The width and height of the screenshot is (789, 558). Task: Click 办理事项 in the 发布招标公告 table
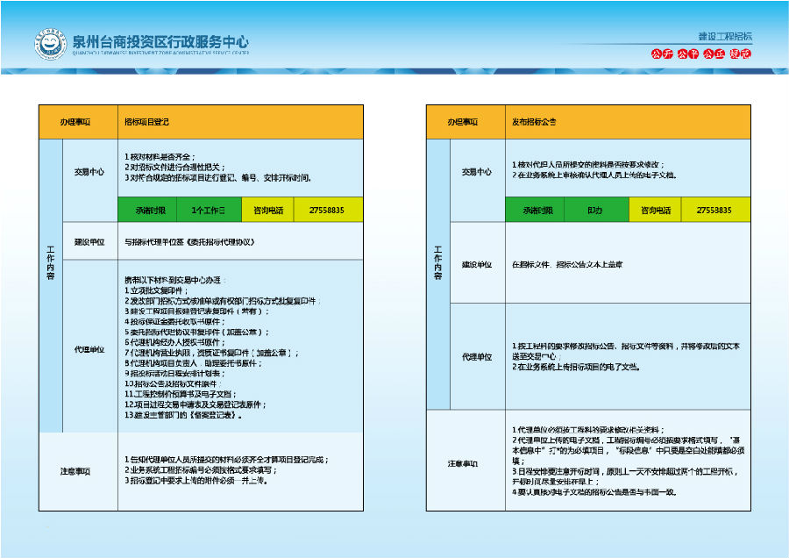(x=463, y=122)
